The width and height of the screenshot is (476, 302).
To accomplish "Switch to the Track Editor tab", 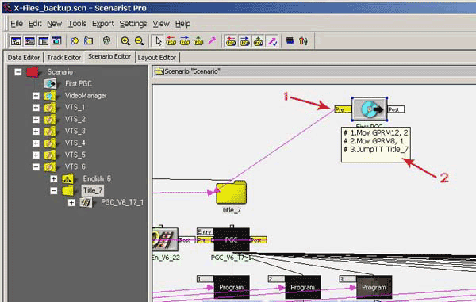I will click(64, 58).
